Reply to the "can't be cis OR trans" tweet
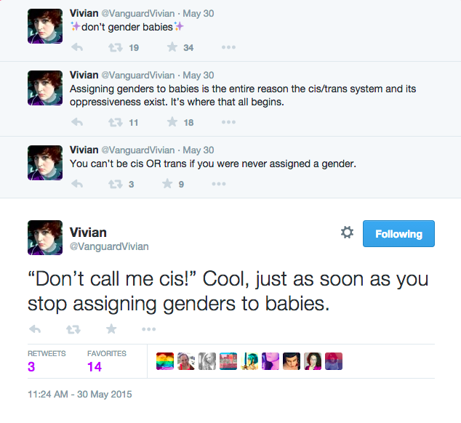The image size is (461, 423). click(x=77, y=184)
